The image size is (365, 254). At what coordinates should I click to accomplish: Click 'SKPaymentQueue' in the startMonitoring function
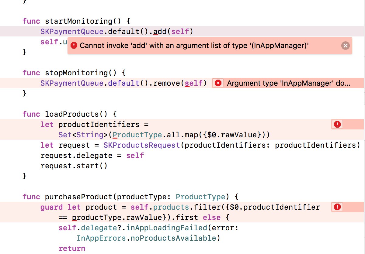(72, 32)
